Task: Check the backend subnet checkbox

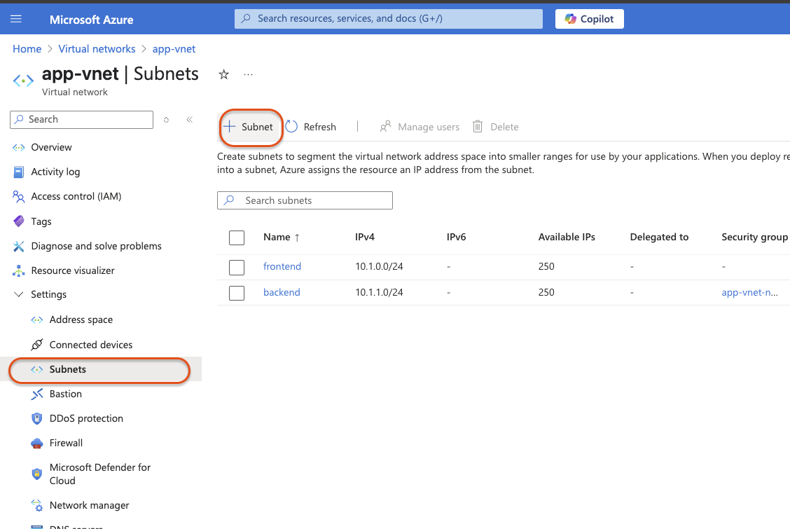Action: tap(237, 293)
